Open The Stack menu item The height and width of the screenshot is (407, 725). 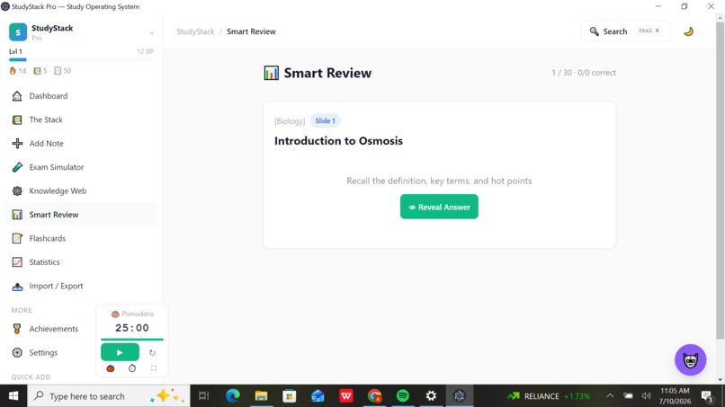[x=81, y=119]
